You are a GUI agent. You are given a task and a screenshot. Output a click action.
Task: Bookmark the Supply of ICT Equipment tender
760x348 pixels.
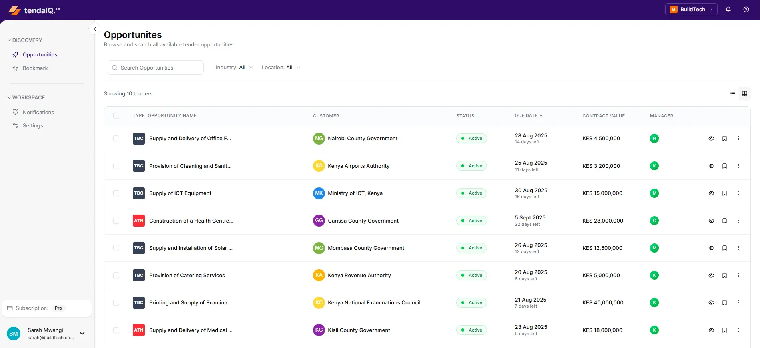[724, 193]
